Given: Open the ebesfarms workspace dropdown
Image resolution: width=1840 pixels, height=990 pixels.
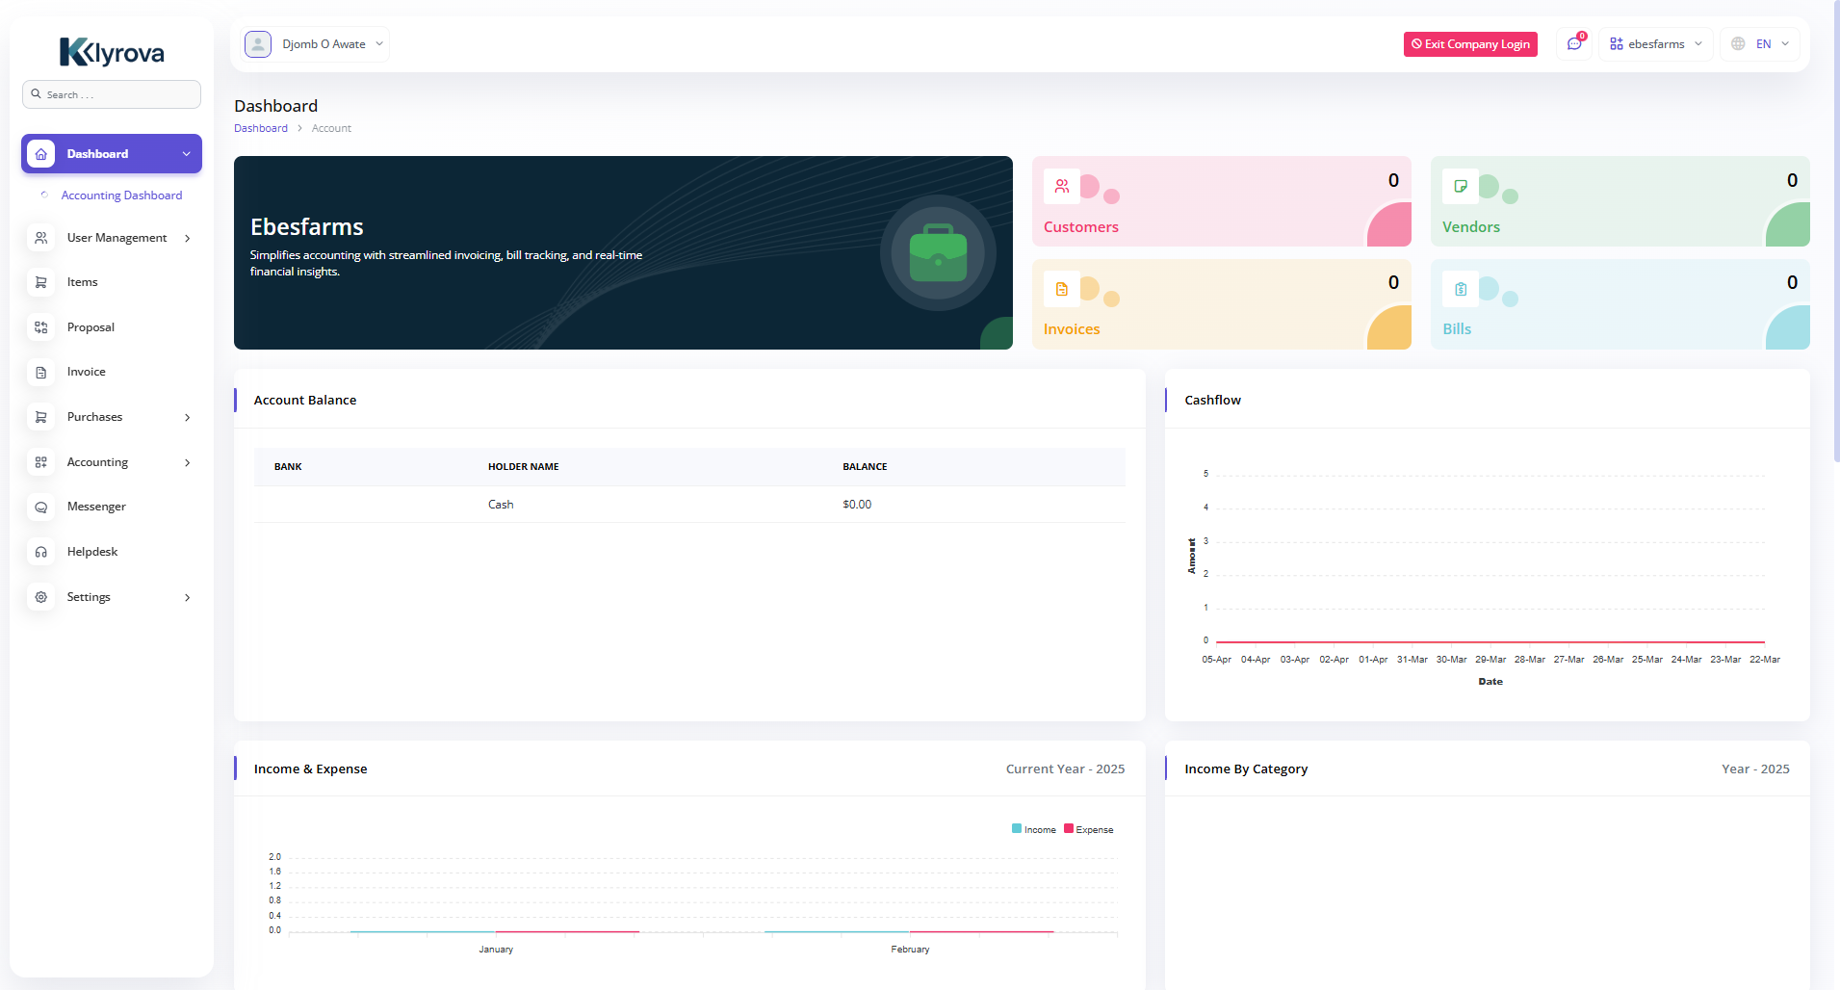Looking at the screenshot, I should tap(1655, 44).
